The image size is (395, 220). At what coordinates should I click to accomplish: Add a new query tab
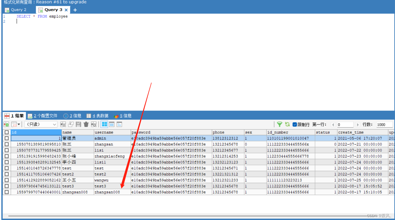pyautogui.click(x=75, y=10)
